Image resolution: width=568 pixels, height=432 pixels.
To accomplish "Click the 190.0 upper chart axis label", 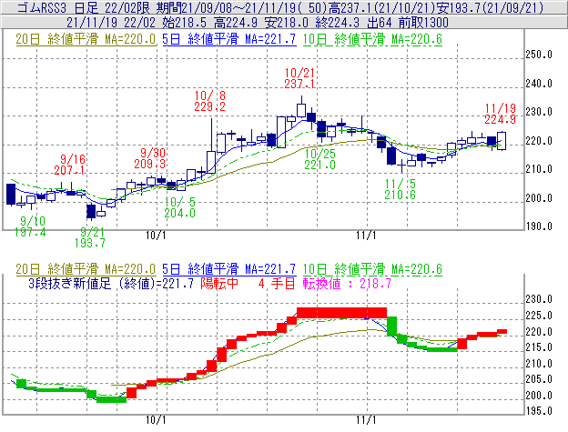I will click(x=539, y=226).
